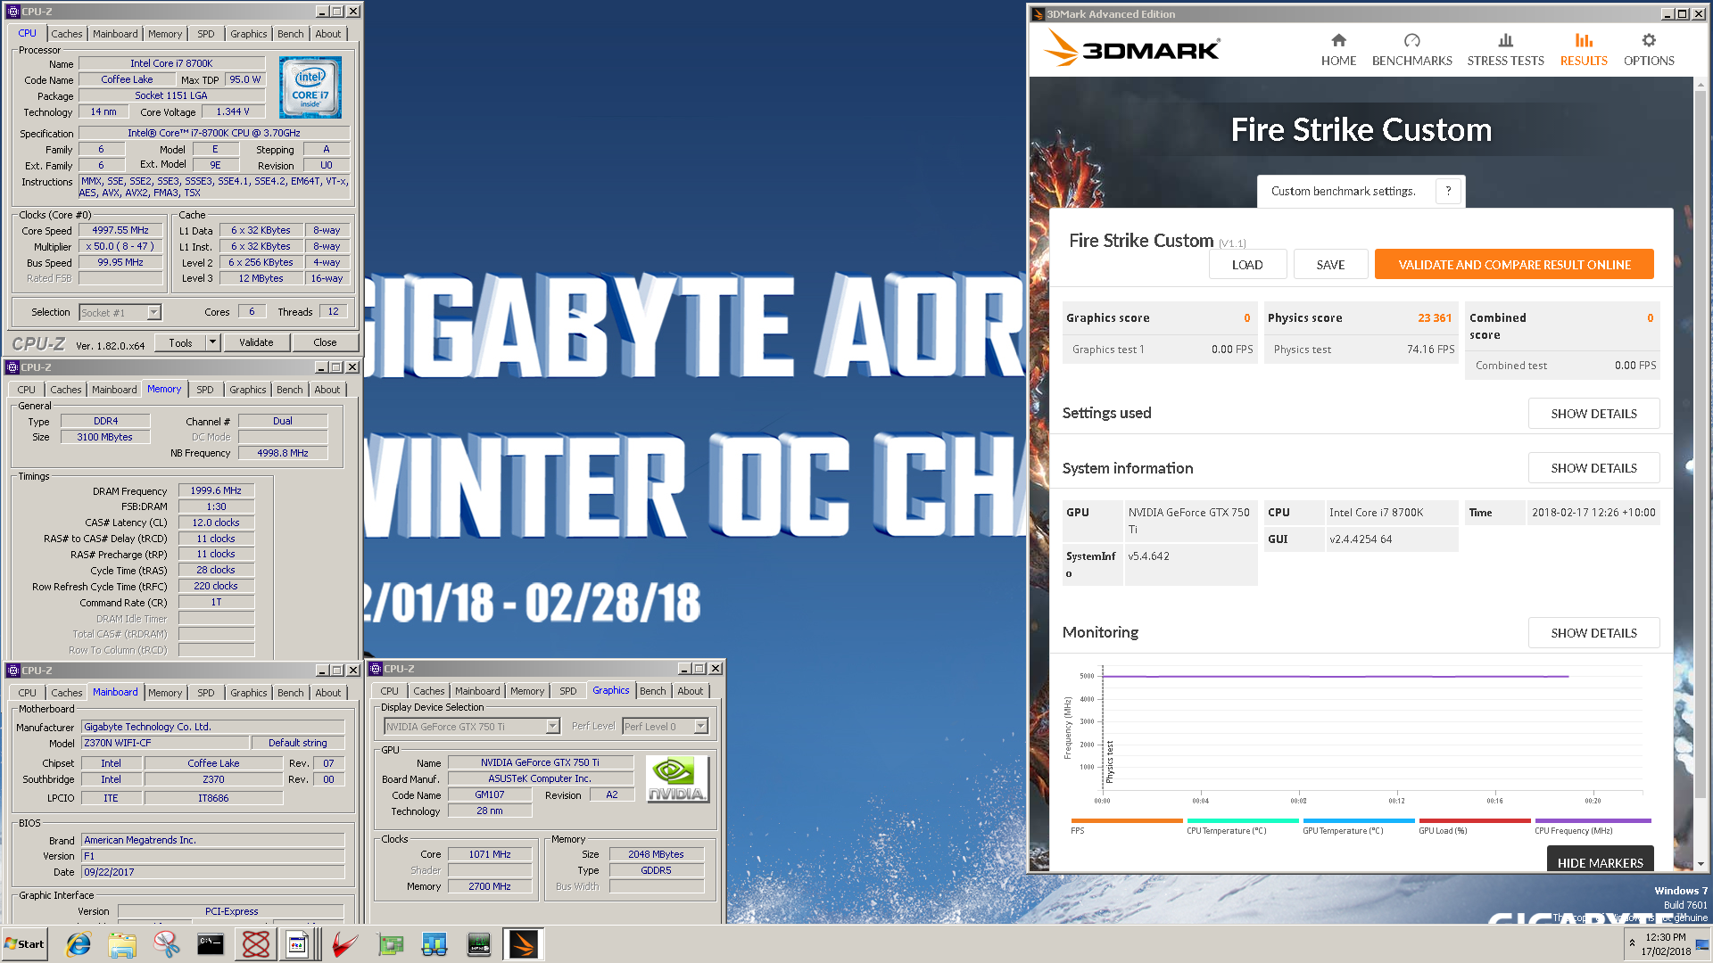The image size is (1713, 963).
Task: Click the GPU Temperature blue legend bar
Action: click(x=1359, y=820)
